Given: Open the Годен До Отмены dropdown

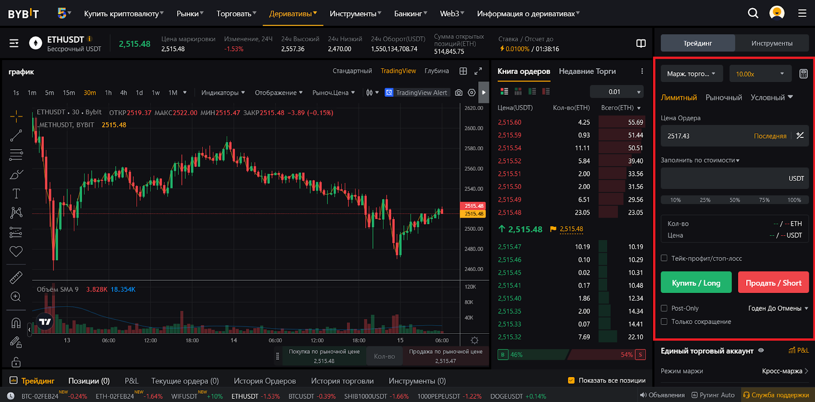Looking at the screenshot, I should pos(778,308).
